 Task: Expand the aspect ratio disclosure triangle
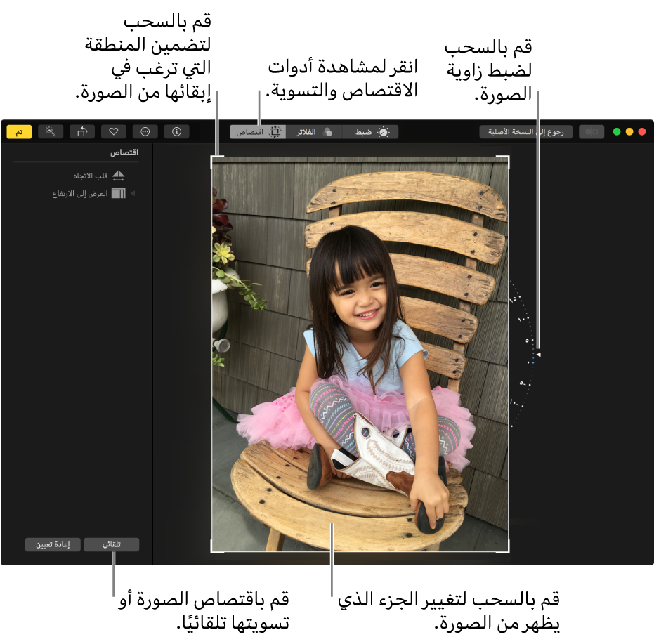[x=133, y=193]
